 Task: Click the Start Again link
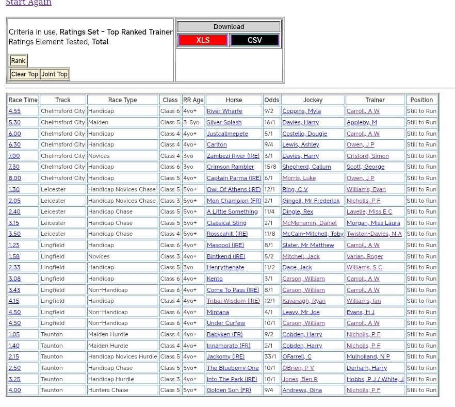pos(28,3)
